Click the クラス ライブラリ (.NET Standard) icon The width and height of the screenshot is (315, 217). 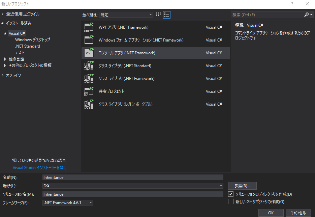89,66
